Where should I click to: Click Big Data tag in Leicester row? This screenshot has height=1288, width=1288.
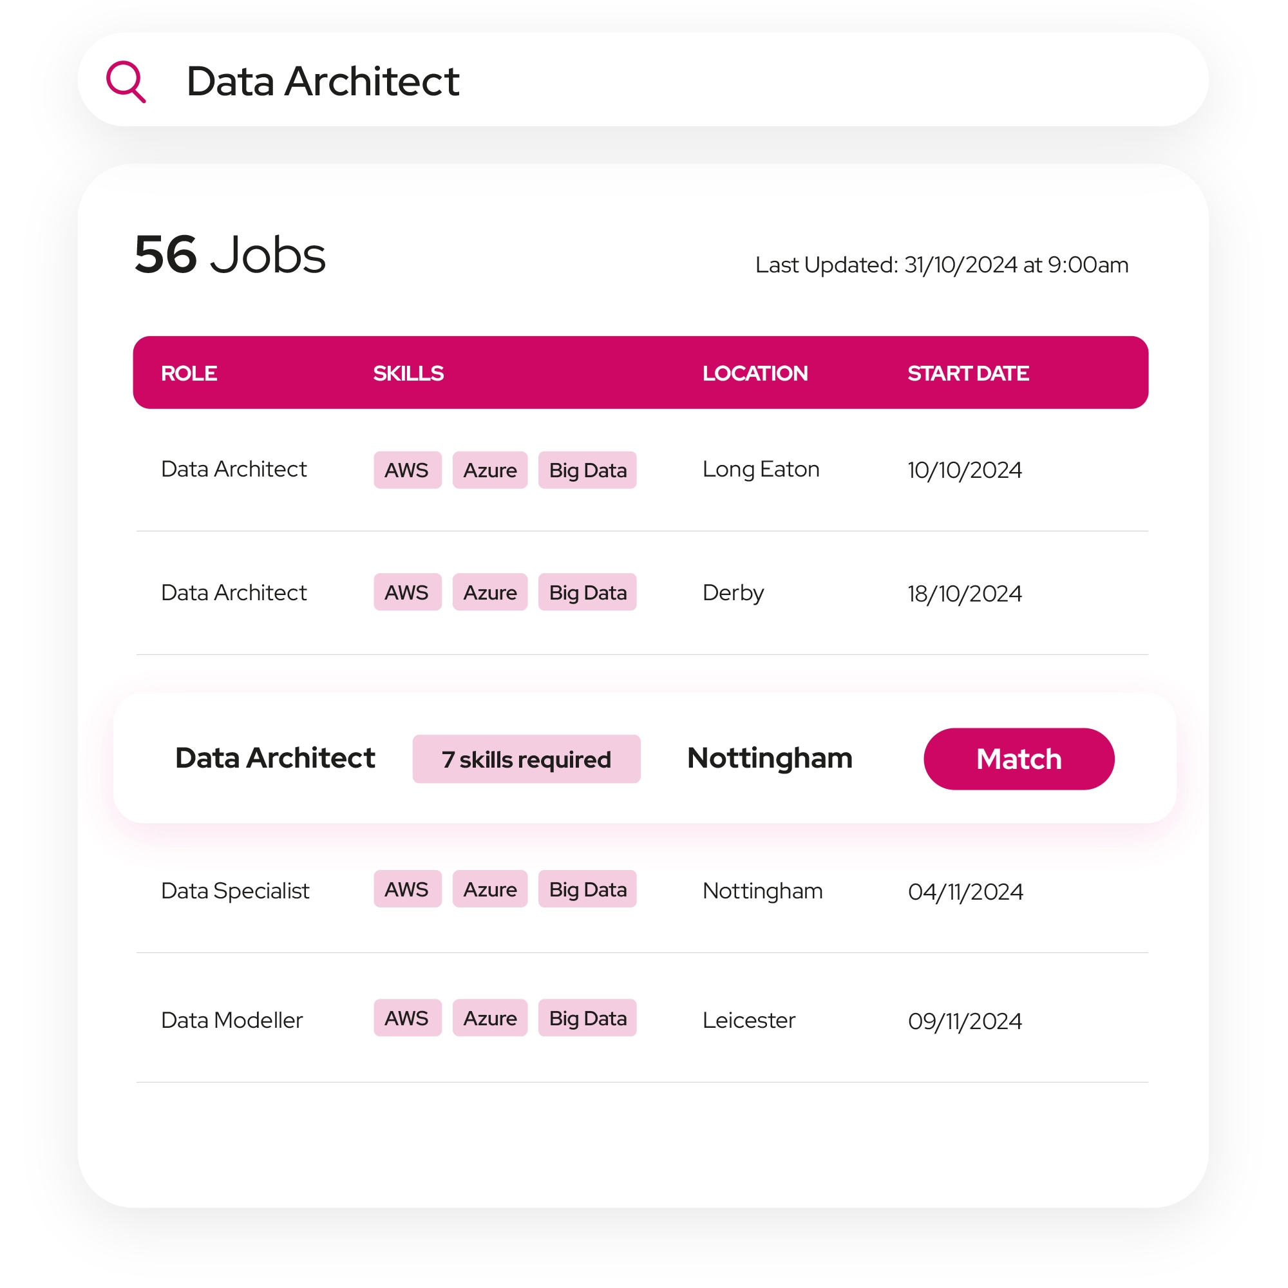pyautogui.click(x=587, y=1018)
